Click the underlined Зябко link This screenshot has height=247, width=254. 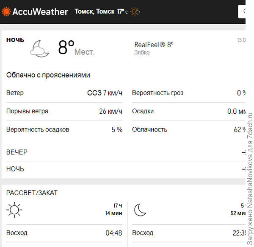click(142, 53)
